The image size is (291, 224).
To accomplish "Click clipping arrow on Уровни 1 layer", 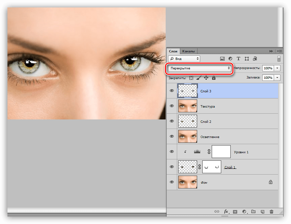I will (x=185, y=152).
